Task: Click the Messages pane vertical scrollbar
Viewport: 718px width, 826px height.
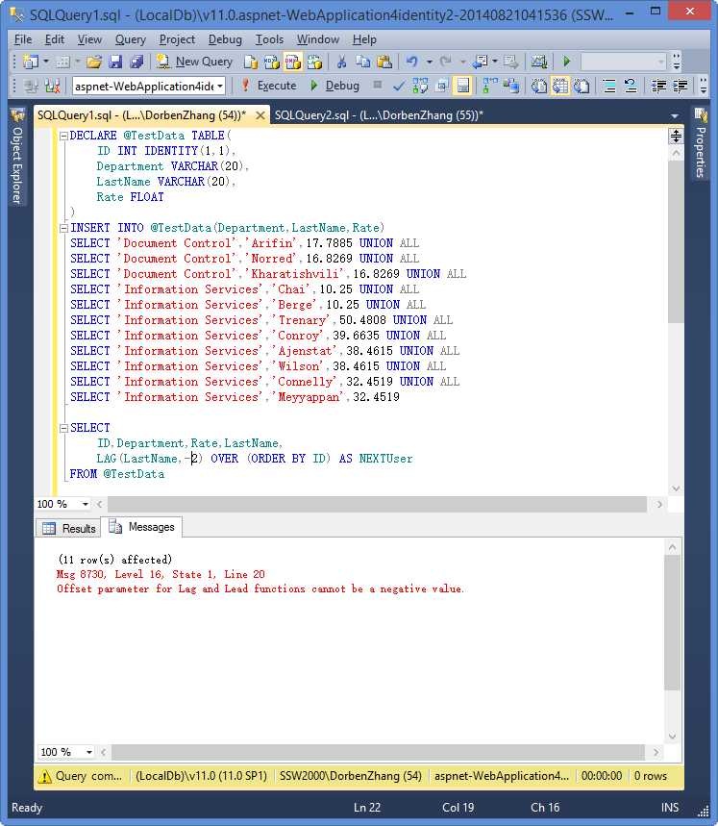Action: (672, 622)
